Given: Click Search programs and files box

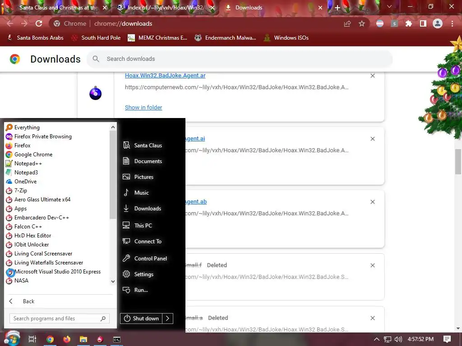Looking at the screenshot, I should coord(60,319).
